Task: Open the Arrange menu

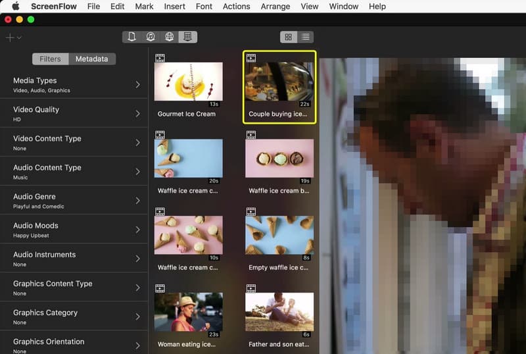Action: coord(275,7)
